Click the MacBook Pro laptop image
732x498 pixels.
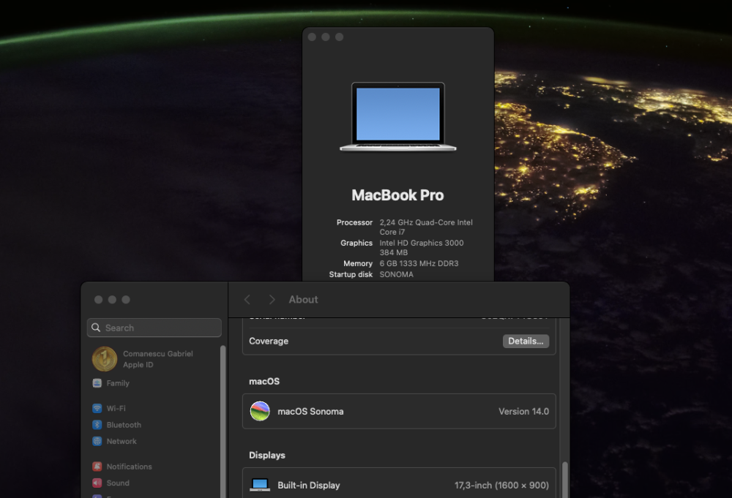[x=397, y=116]
